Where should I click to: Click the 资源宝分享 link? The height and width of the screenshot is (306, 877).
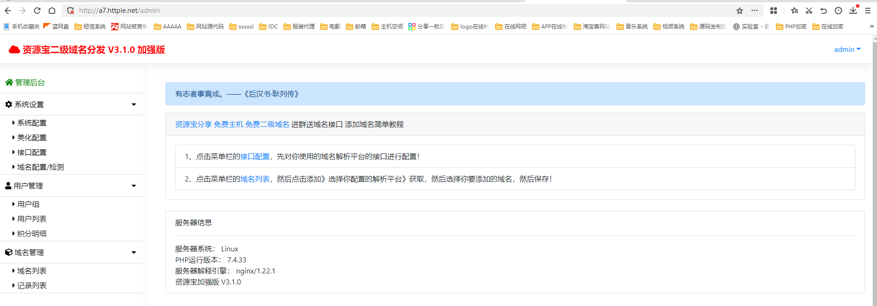(193, 124)
